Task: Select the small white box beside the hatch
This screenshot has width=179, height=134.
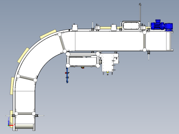Action: [x=114, y=27]
